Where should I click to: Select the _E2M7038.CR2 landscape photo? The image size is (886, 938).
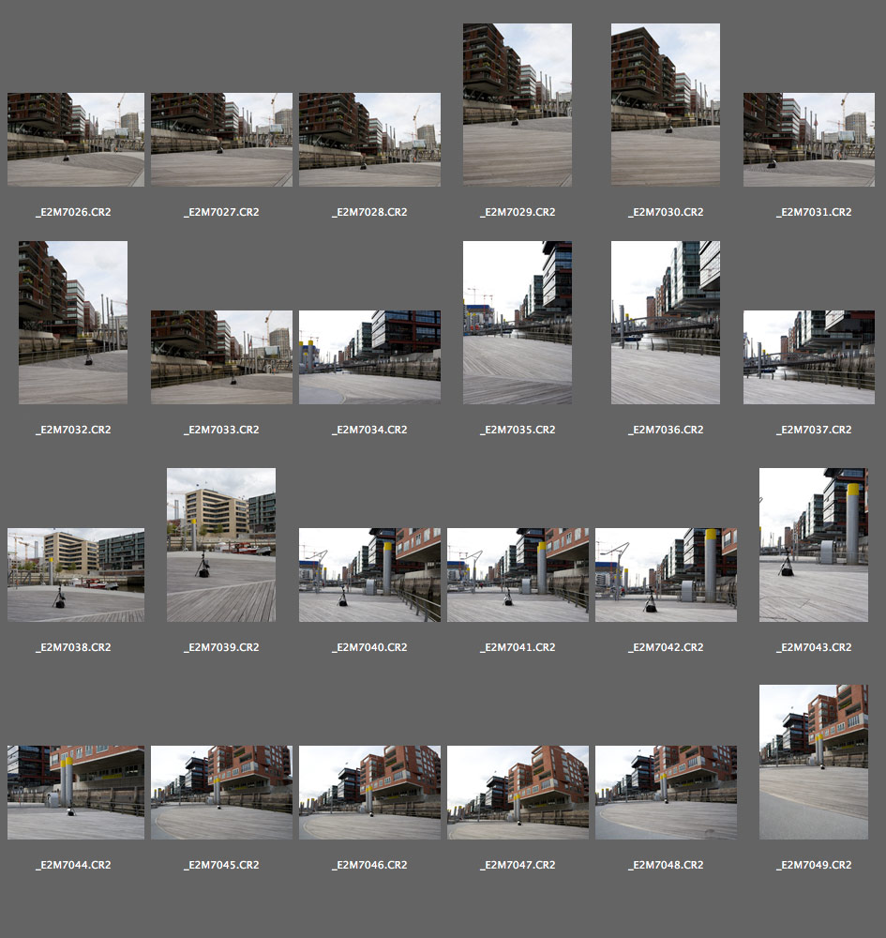(x=75, y=574)
